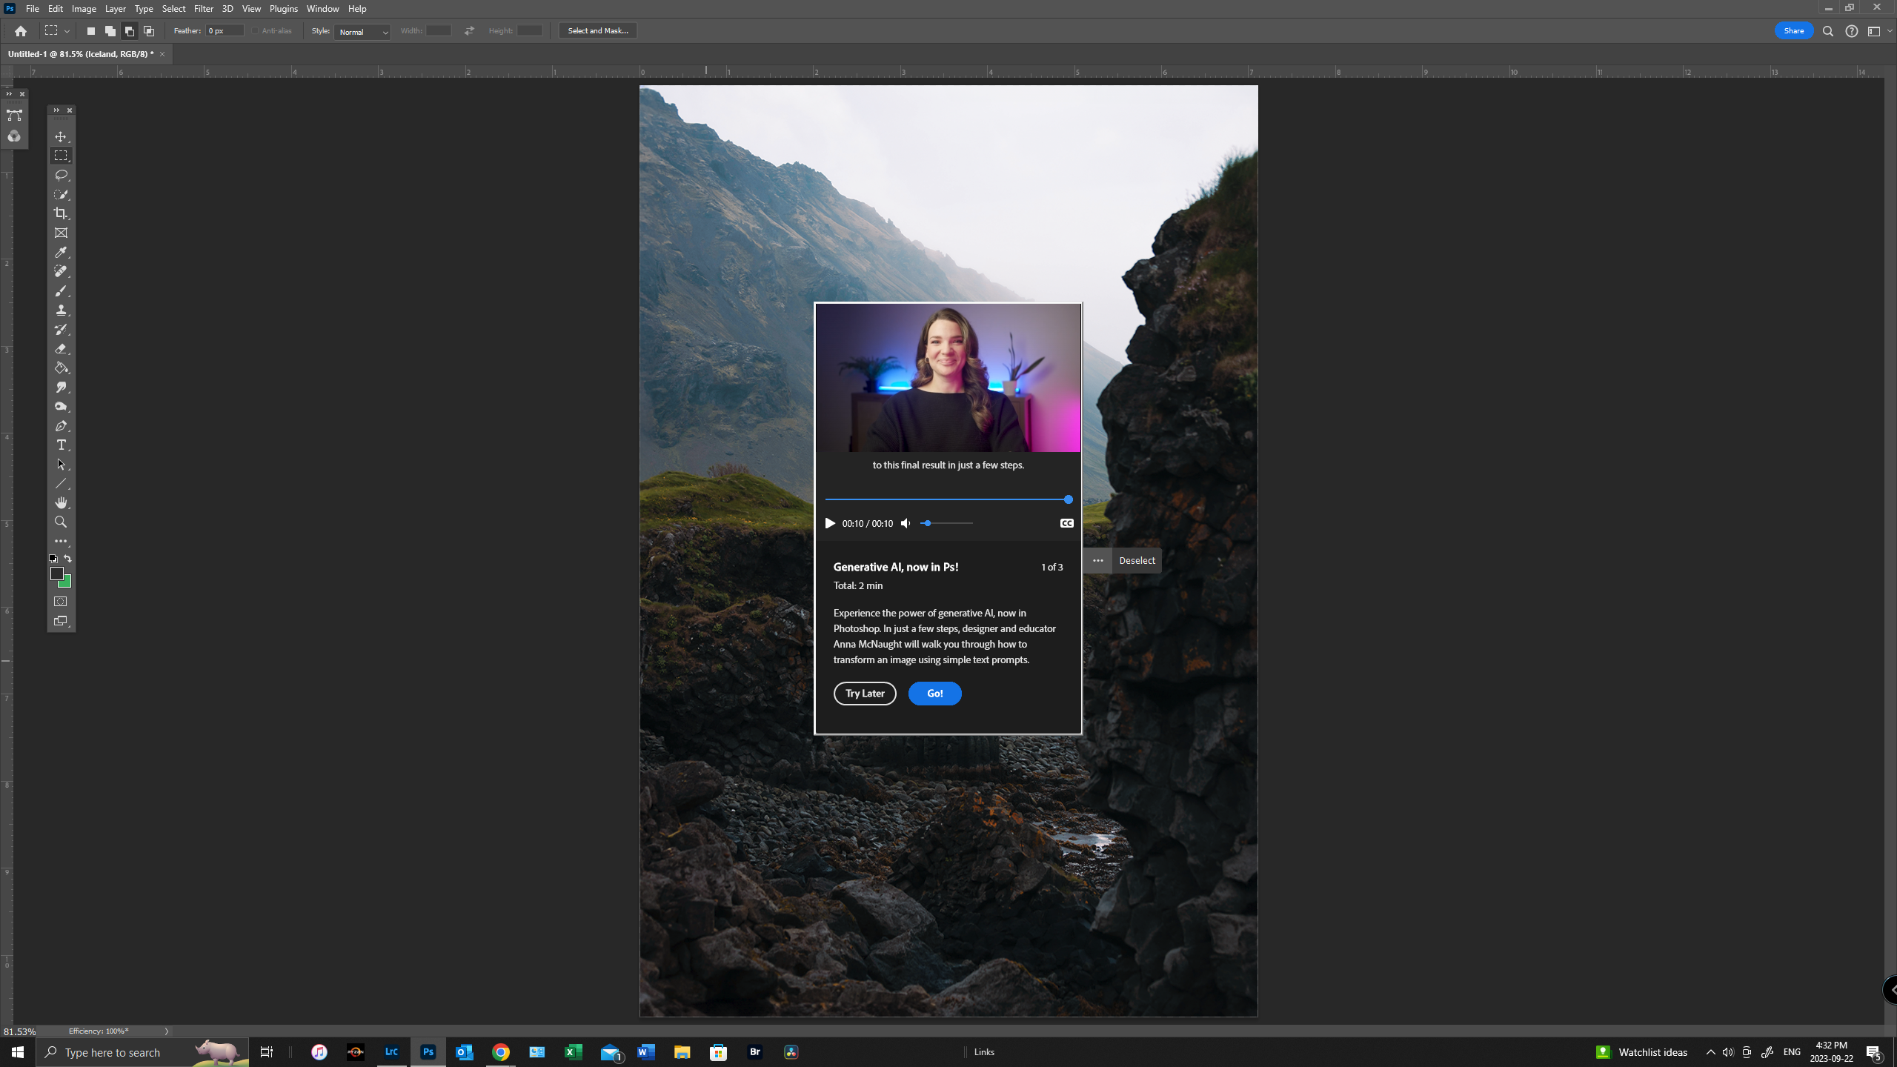Toggle closed captions on the video
Image resolution: width=1897 pixels, height=1067 pixels.
(1066, 523)
